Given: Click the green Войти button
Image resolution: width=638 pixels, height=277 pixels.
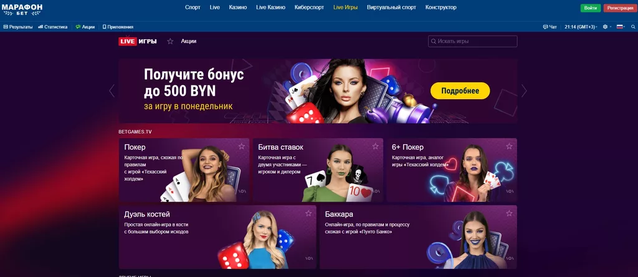Looking at the screenshot, I should coord(591,8).
